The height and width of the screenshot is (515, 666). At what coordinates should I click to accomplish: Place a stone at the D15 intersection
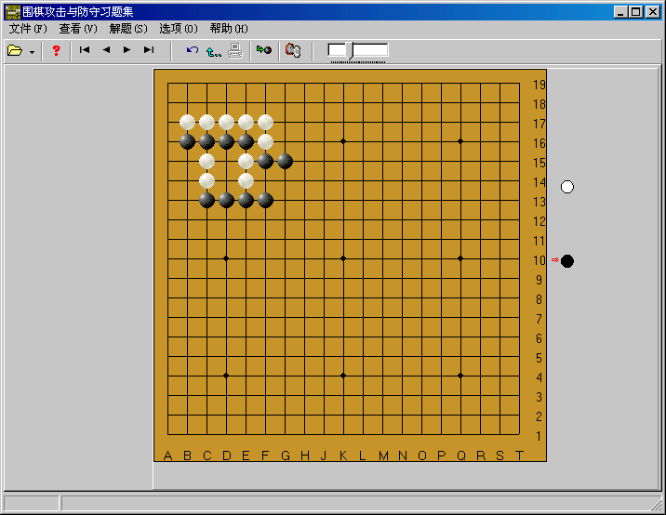[226, 162]
